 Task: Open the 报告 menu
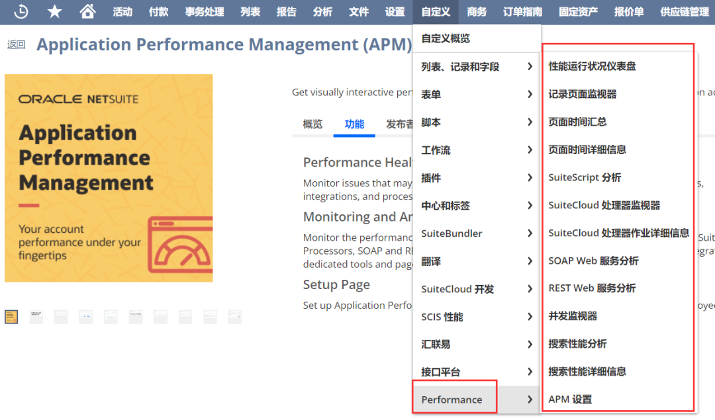tap(287, 12)
